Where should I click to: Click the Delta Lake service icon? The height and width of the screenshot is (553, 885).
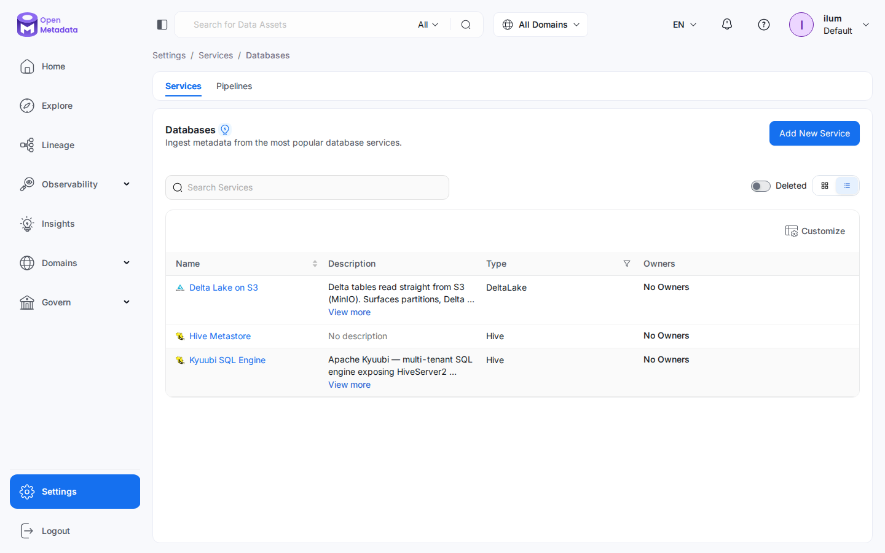[180, 288]
